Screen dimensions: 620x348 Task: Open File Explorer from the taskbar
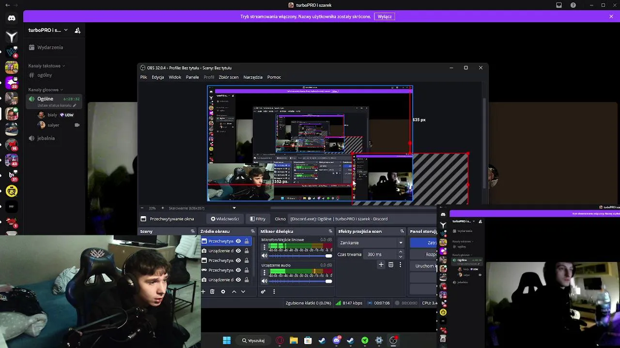[x=294, y=340]
